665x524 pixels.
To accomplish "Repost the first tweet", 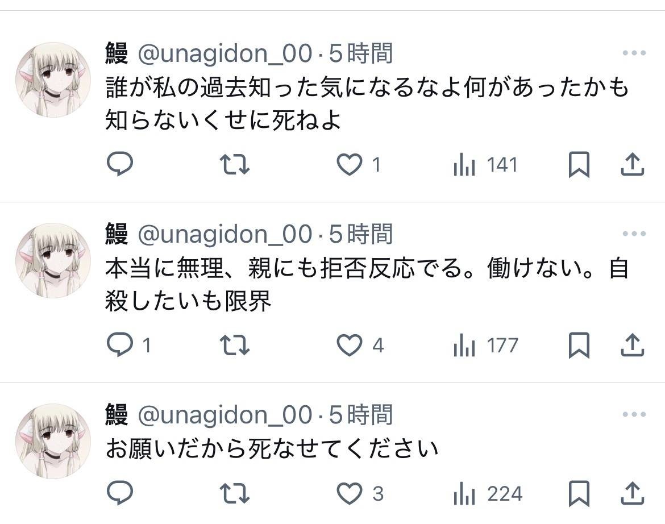I will [235, 164].
